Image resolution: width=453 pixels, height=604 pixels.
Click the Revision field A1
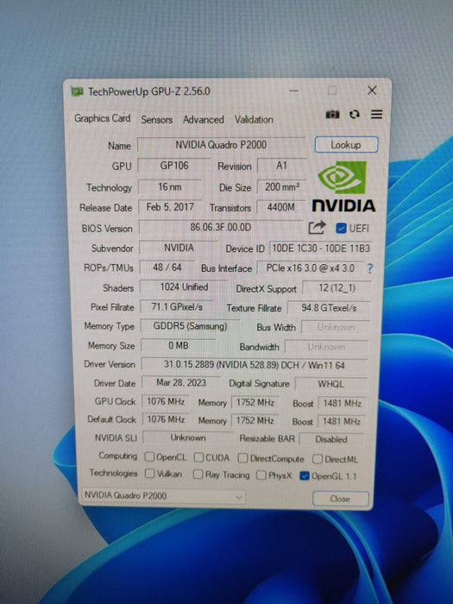281,166
